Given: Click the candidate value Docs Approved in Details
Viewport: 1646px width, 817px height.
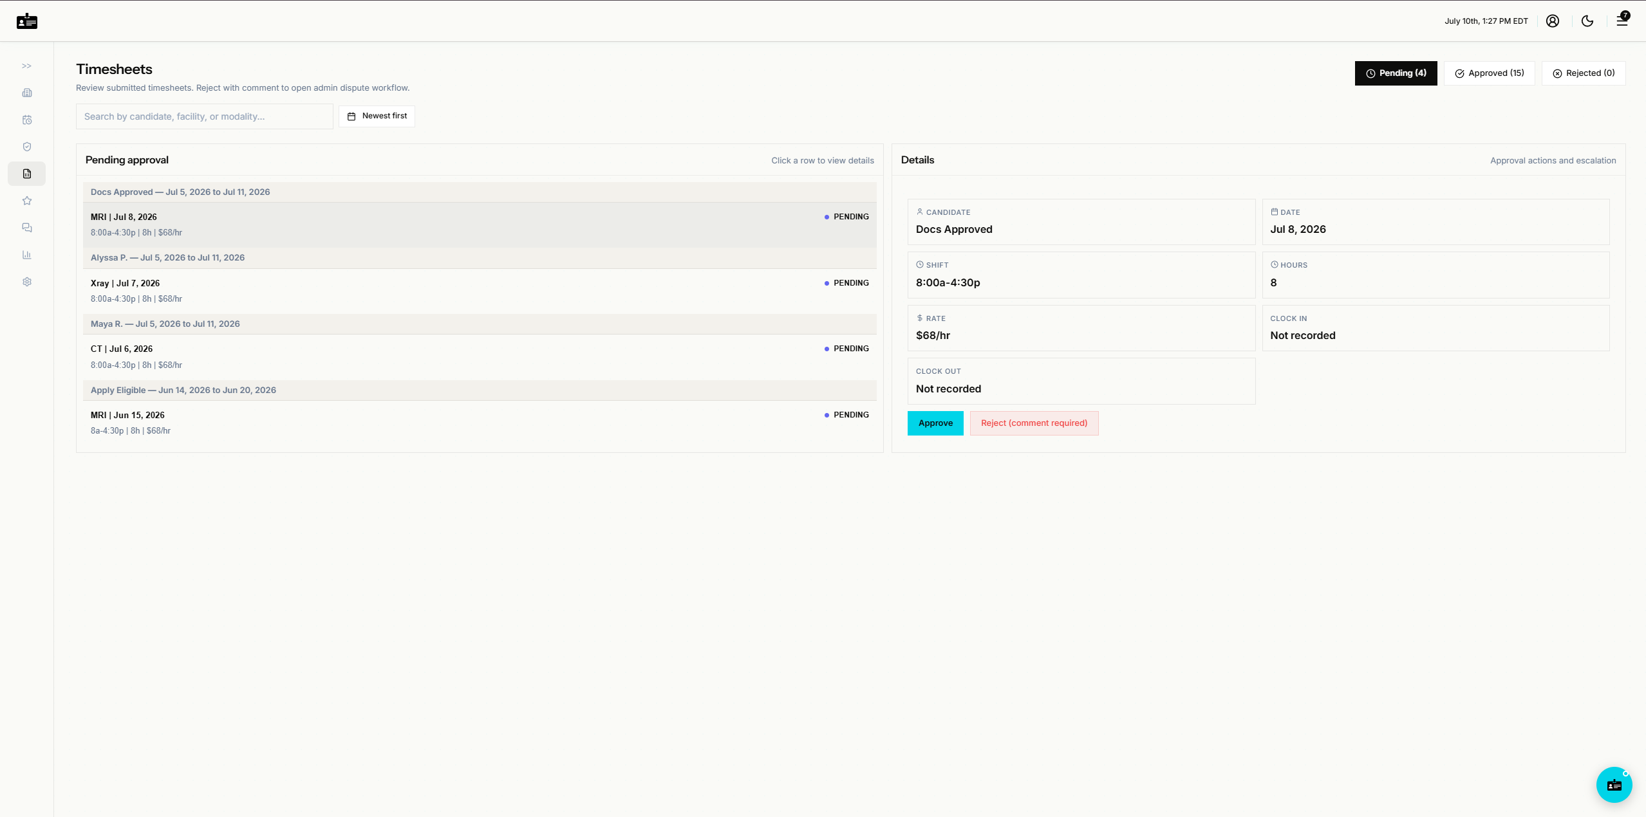Looking at the screenshot, I should 954,230.
